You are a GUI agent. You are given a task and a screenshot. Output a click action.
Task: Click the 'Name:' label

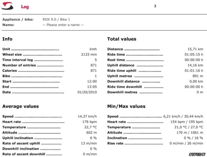tap(8, 25)
